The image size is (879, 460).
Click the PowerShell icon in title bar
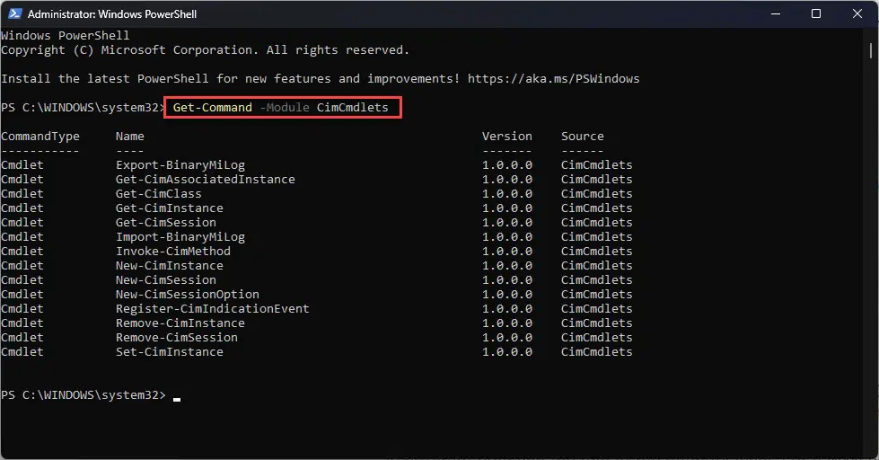[x=14, y=13]
